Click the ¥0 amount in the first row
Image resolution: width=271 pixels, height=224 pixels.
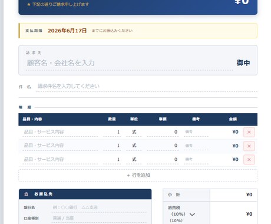click(235, 132)
